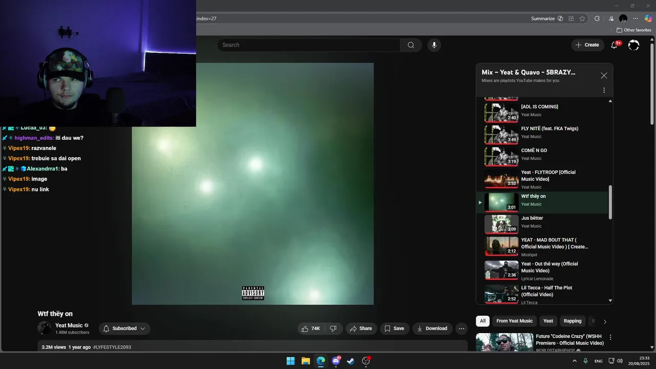The width and height of the screenshot is (656, 369).
Task: Open the Yeat Music channel avatar
Action: (45, 329)
